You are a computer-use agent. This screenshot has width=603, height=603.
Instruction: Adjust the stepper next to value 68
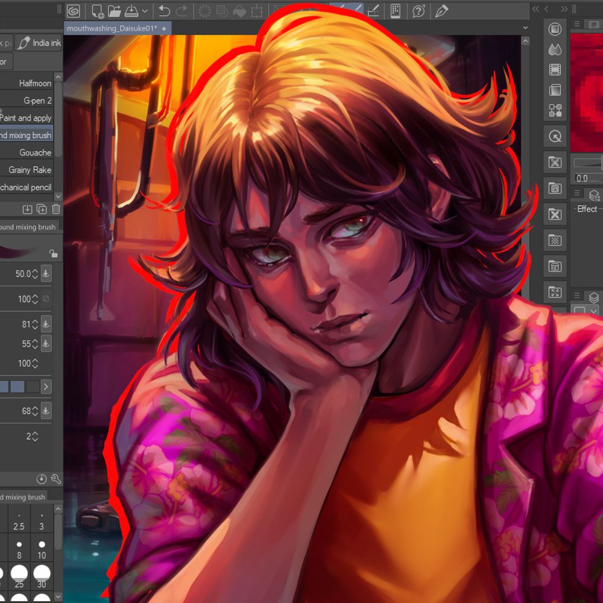coord(35,411)
